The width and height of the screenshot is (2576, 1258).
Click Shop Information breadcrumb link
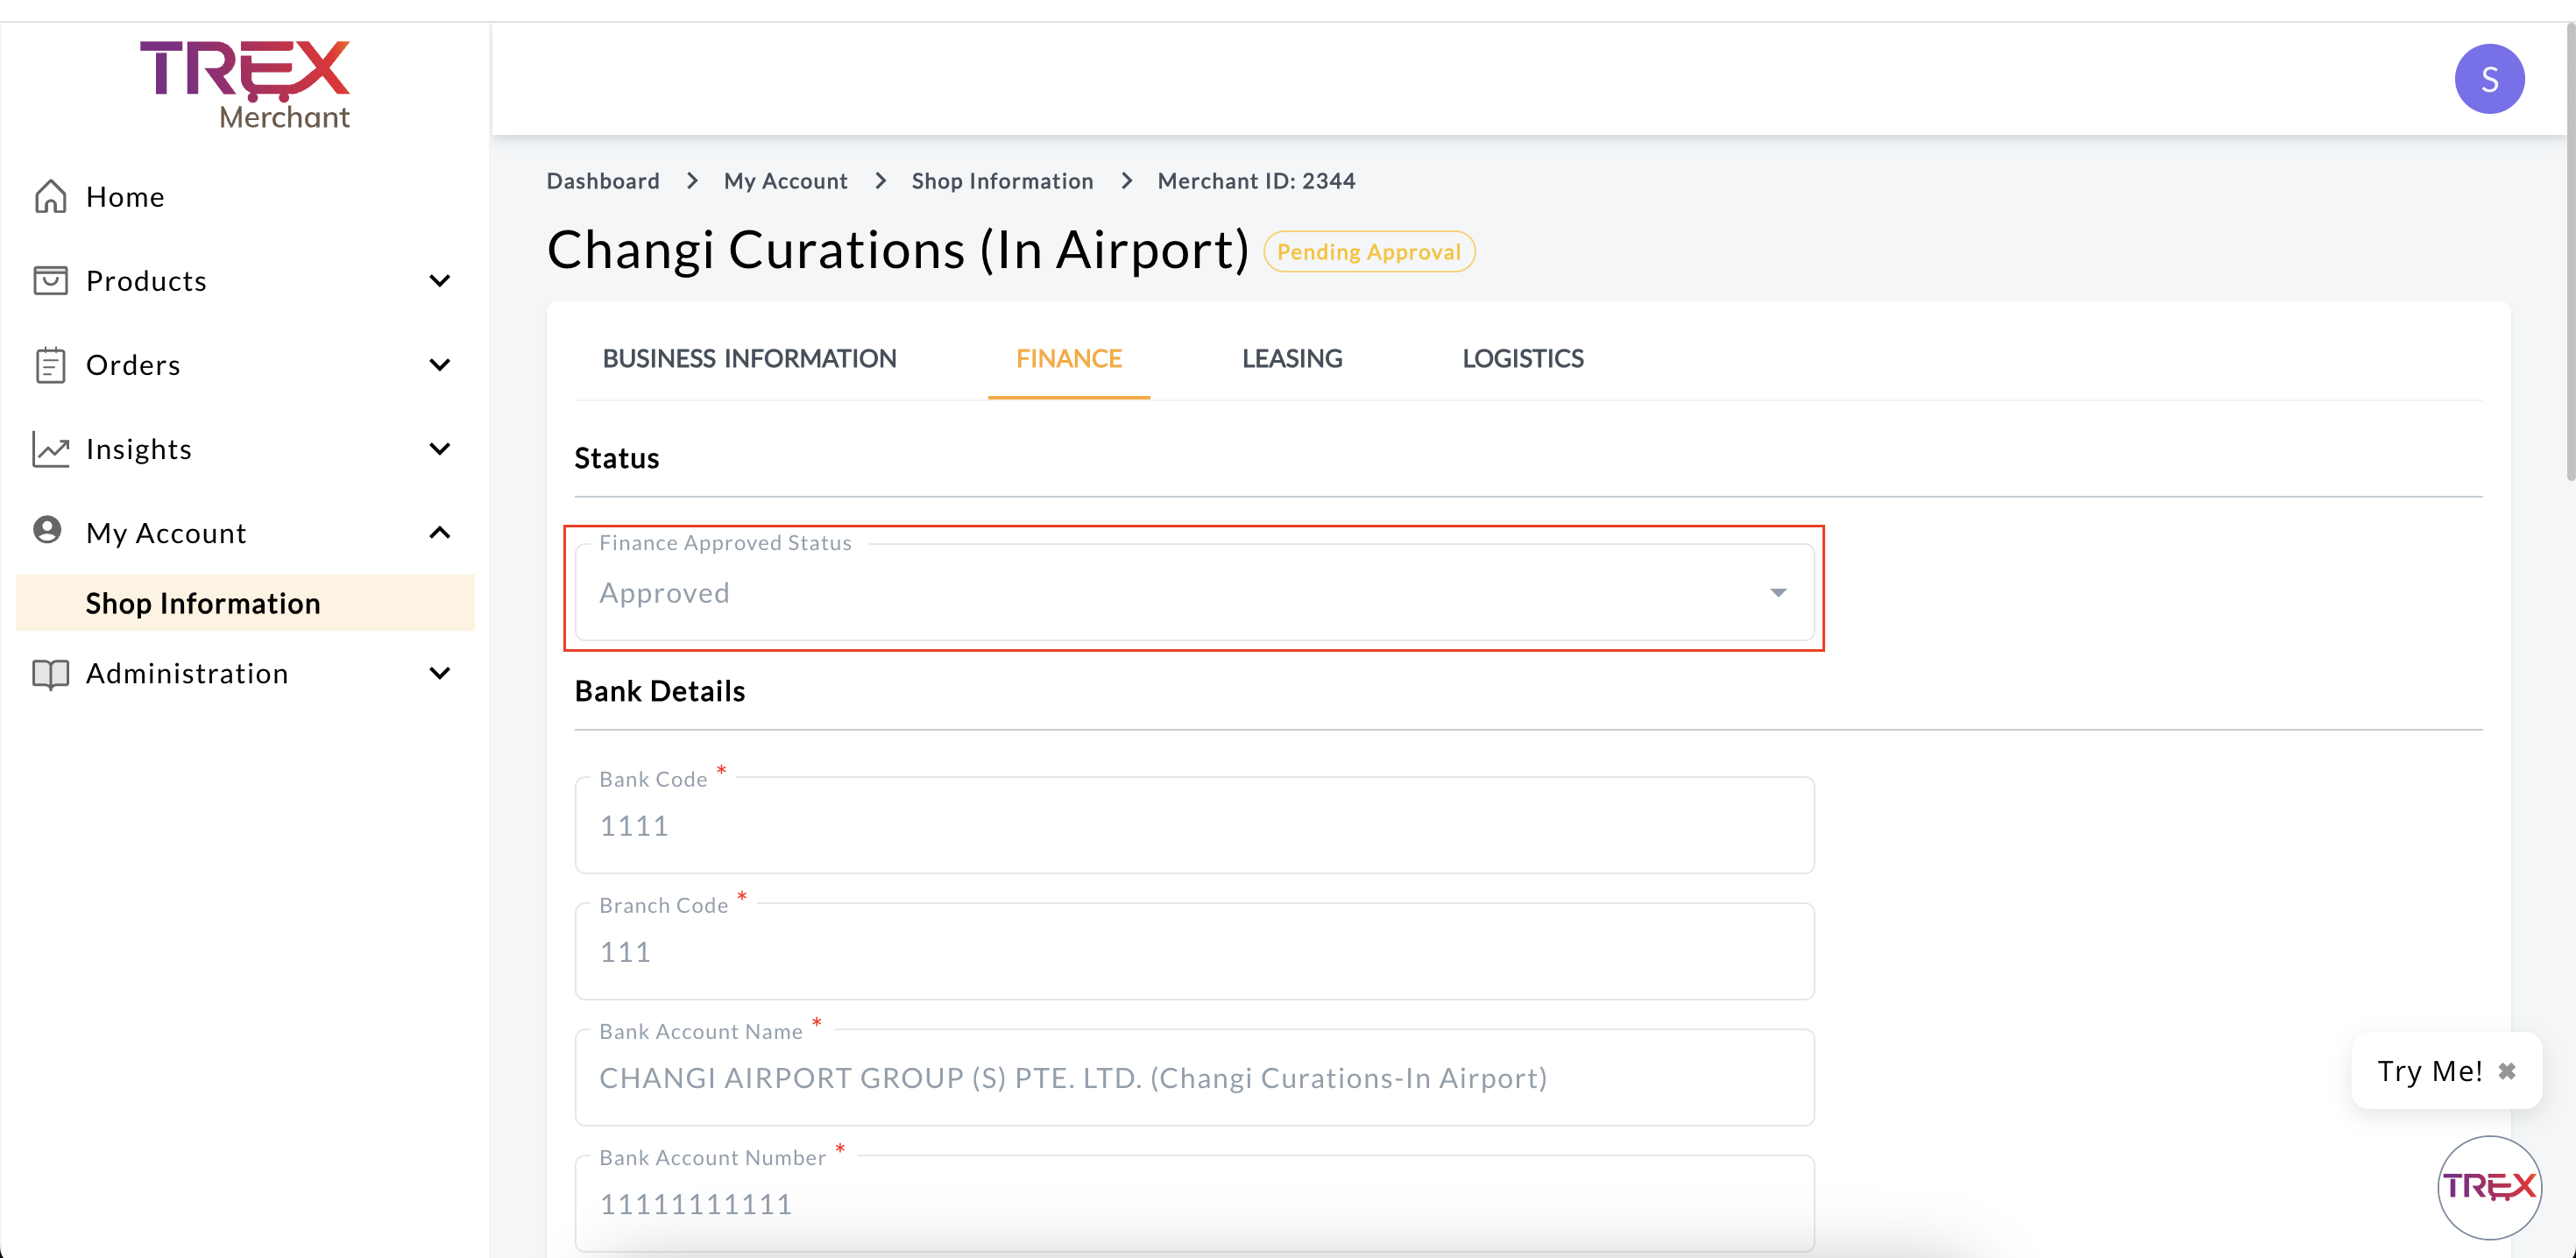pos(1002,181)
